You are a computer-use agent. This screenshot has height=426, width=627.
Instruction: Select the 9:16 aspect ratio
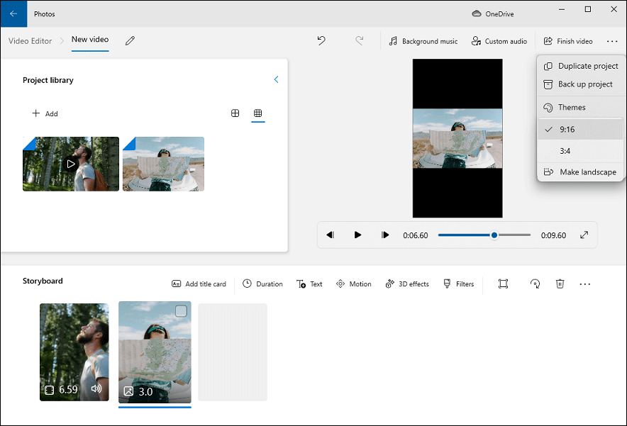[x=581, y=129]
